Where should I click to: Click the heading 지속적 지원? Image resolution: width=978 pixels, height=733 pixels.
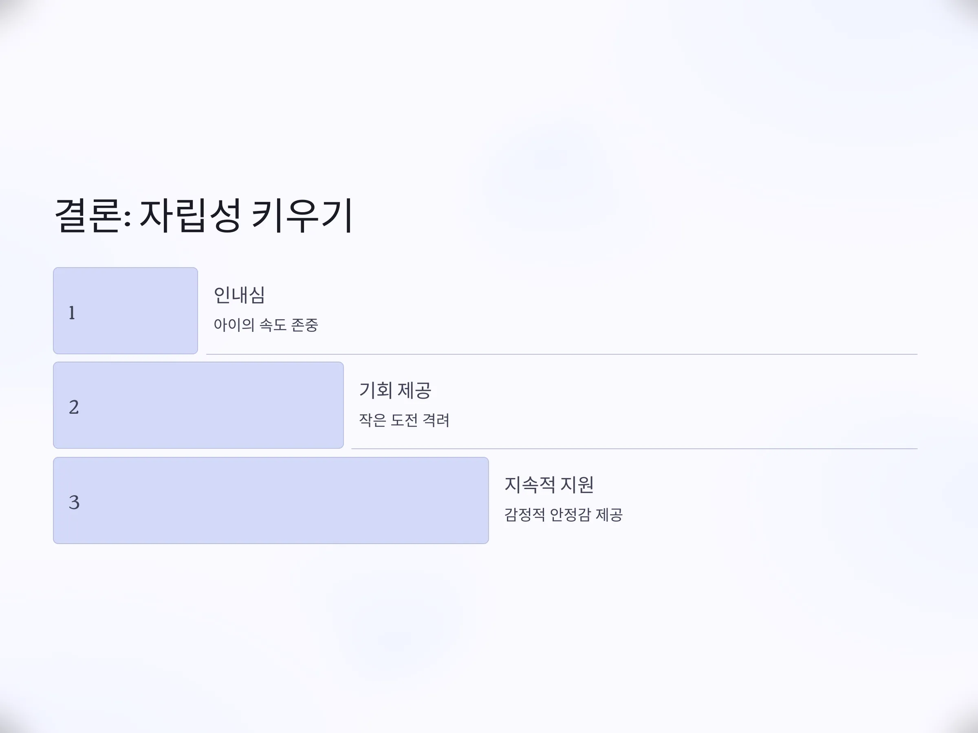pyautogui.click(x=548, y=485)
